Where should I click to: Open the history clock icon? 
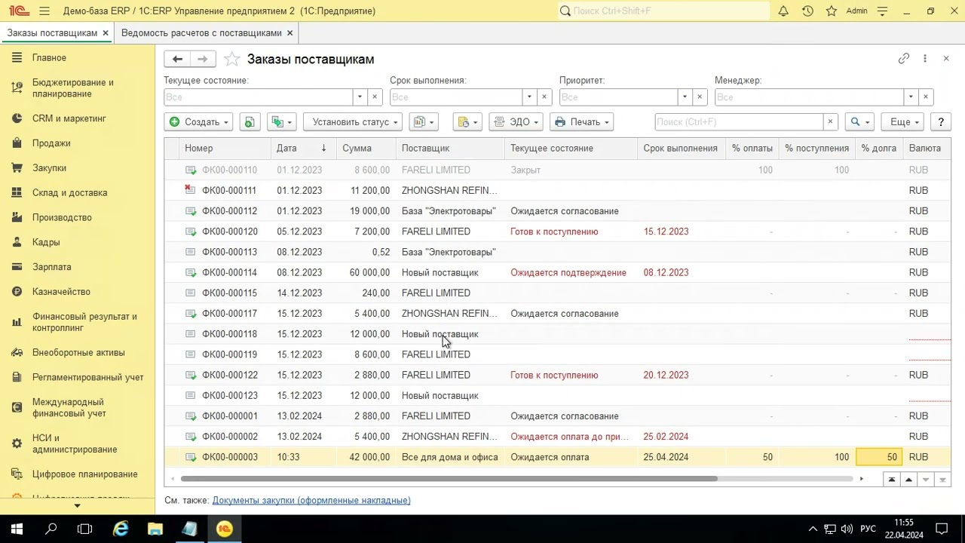pos(807,11)
